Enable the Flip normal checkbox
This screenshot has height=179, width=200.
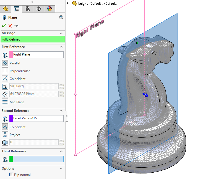11,175
